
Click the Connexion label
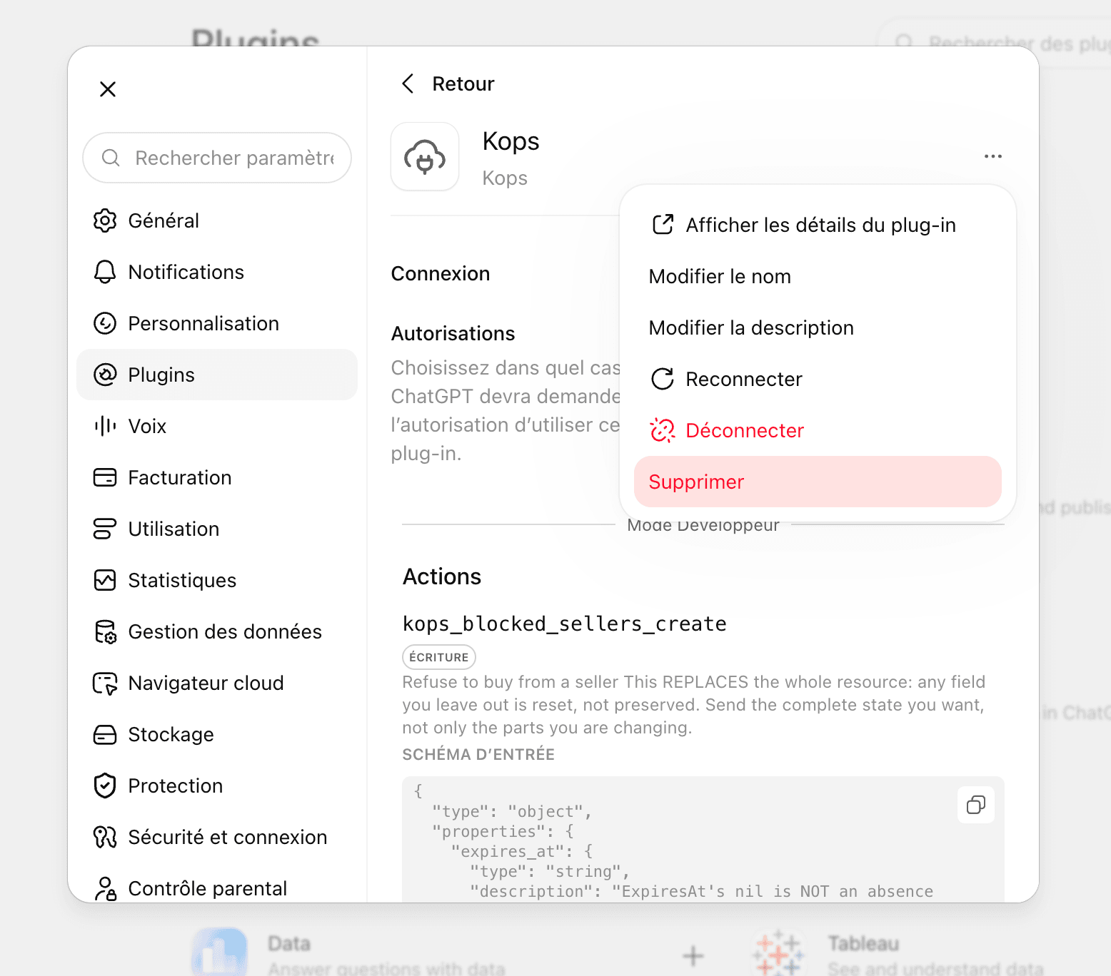point(441,274)
